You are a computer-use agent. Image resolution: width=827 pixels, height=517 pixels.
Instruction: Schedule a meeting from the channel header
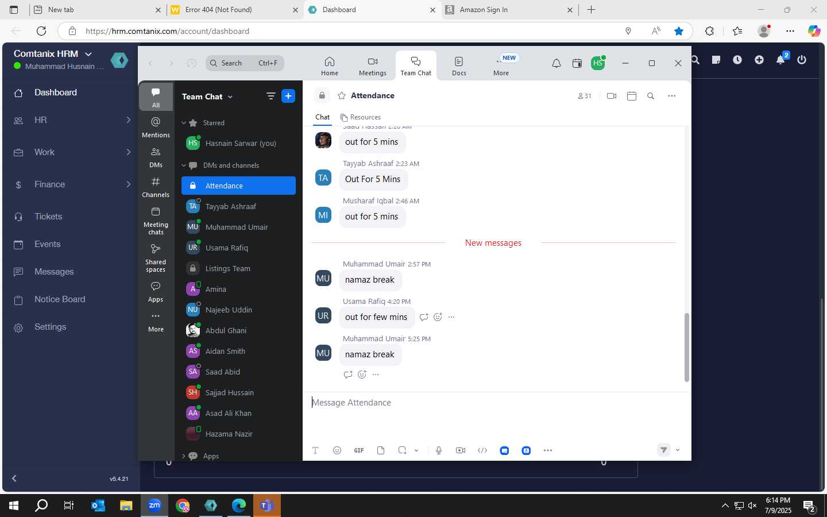632,96
